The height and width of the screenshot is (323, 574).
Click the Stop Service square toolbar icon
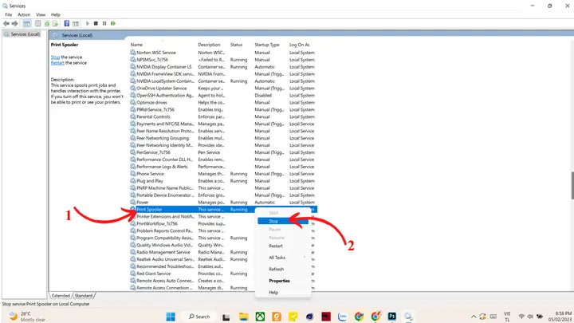96,23
